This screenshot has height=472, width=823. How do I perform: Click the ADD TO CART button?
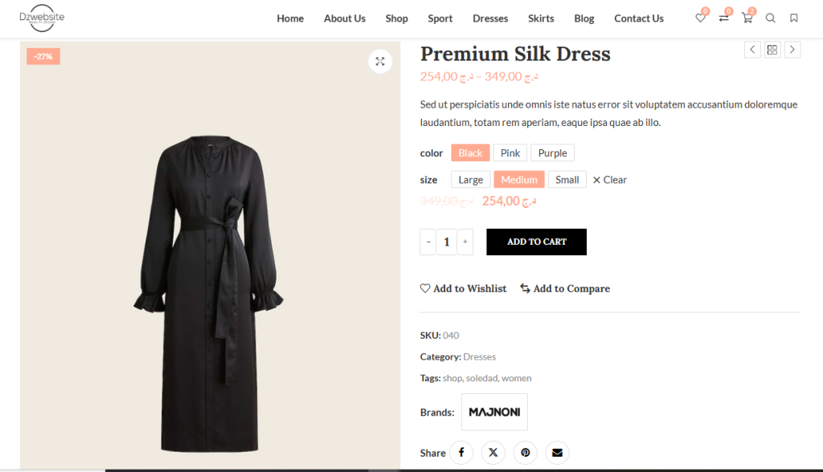tap(536, 242)
